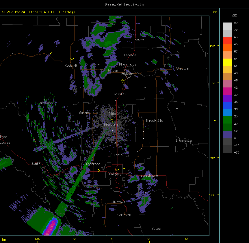Select the yellow 54 dBZ swatch
Screen dimensions: 249x243
point(227,62)
